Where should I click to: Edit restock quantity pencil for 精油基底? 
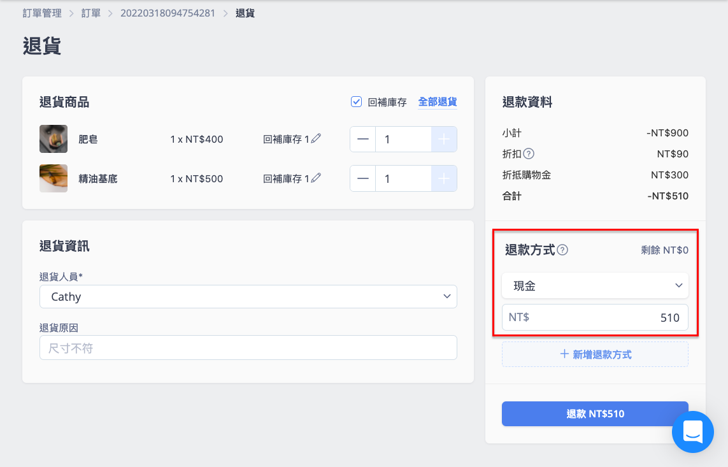coord(316,178)
